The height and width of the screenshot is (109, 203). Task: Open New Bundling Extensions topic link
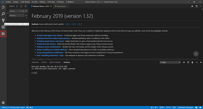coord(50,55)
